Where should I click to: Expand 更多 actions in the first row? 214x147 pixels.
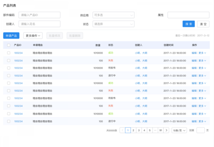[202, 53]
